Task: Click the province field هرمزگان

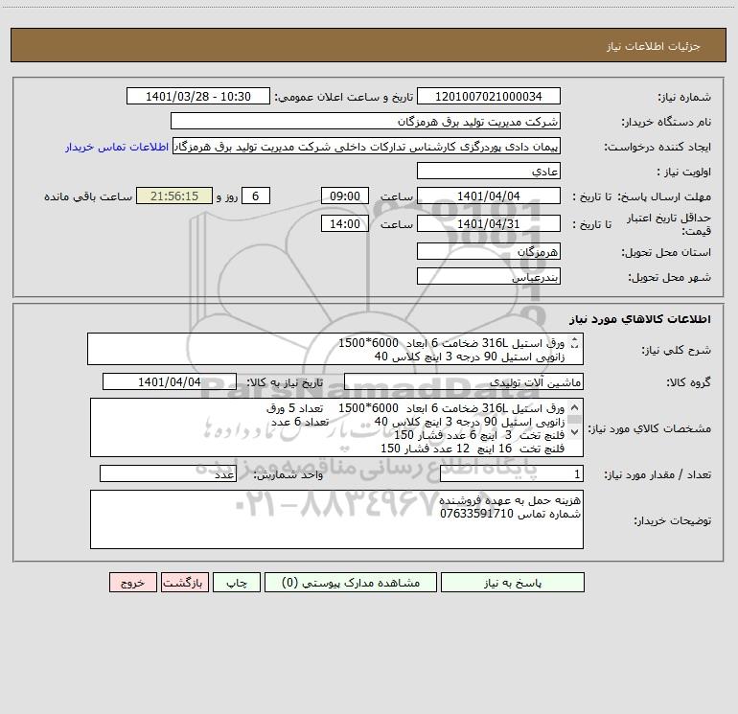Action: [x=489, y=252]
